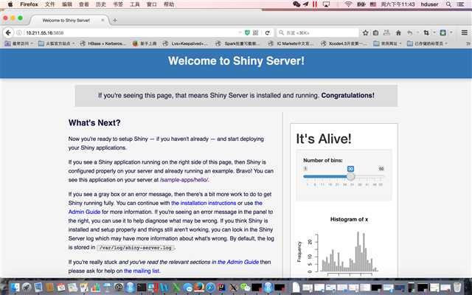
Task: Expand the dropdown arrow next to the green extension icon
Action: [451, 32]
